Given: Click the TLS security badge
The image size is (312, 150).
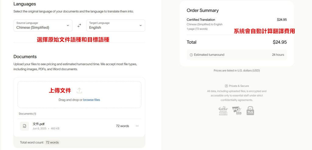Looking at the screenshot, I should click(250, 111).
